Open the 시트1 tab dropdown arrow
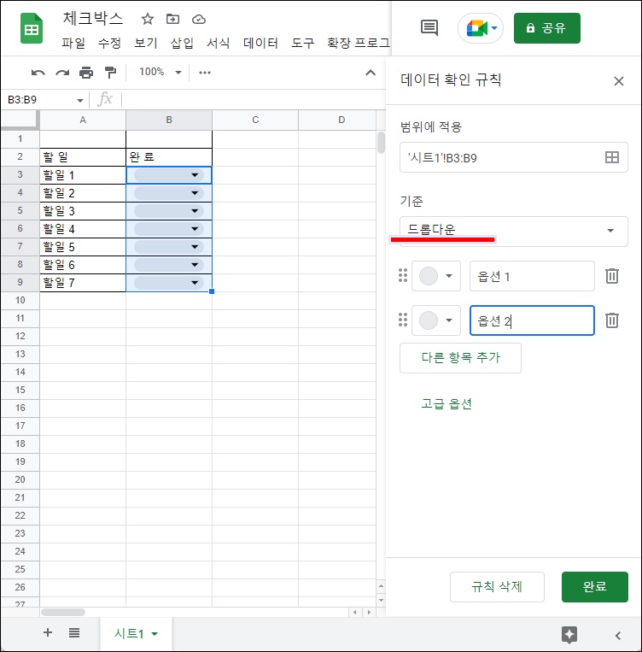642x652 pixels. (155, 634)
